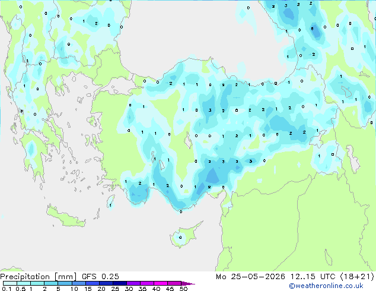The width and height of the screenshot is (376, 291).
Task: Click the 40–45 mm magenta swatch
Action: (x=161, y=283)
